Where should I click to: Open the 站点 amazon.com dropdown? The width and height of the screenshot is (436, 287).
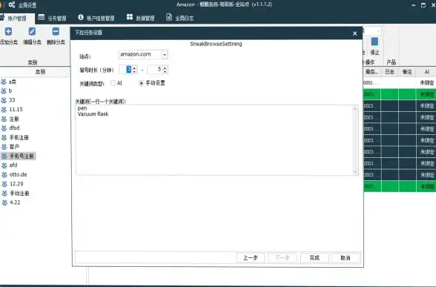165,55
